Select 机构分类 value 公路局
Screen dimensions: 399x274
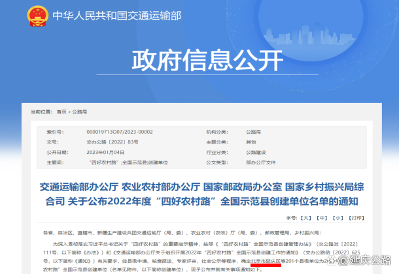coord(253,132)
